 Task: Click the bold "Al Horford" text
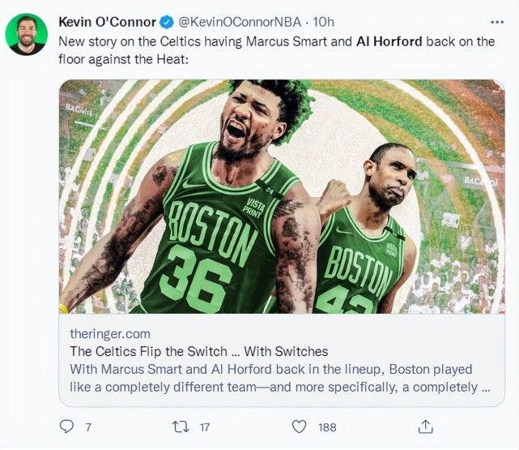pyautogui.click(x=389, y=41)
